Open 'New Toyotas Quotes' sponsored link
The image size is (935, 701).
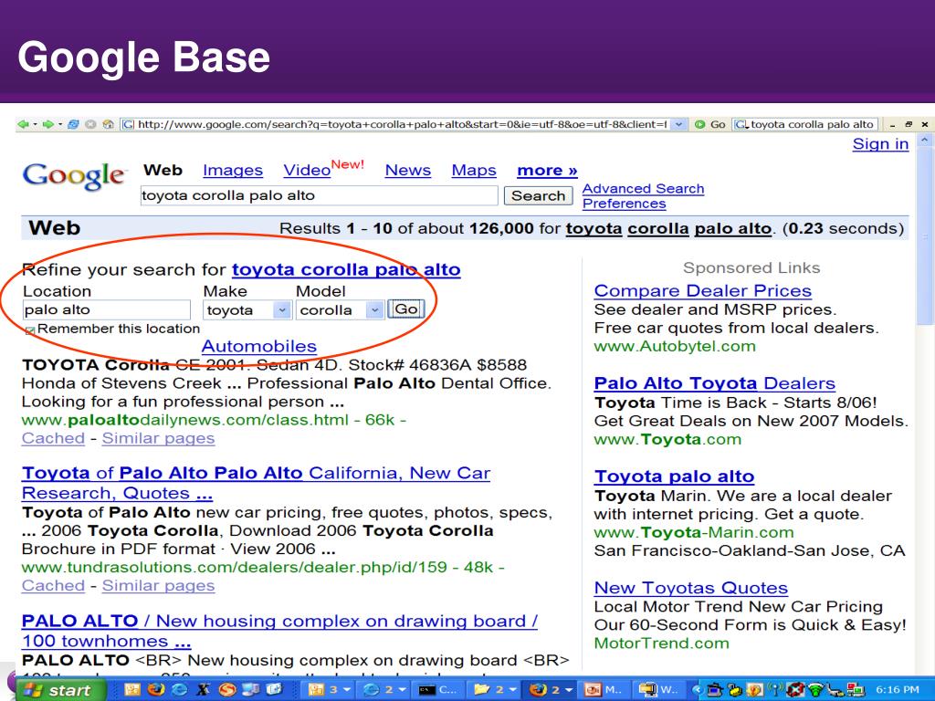tap(690, 588)
